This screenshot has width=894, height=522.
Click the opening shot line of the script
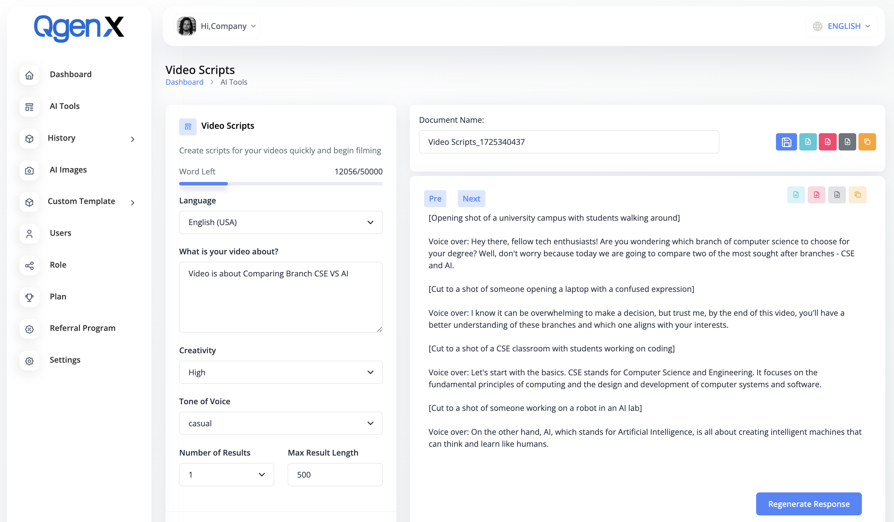coord(554,218)
